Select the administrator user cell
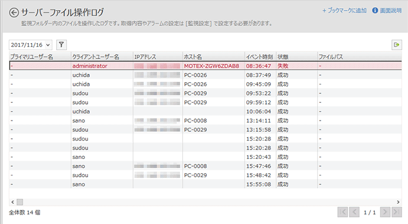The width and height of the screenshot is (408, 224). click(x=90, y=66)
